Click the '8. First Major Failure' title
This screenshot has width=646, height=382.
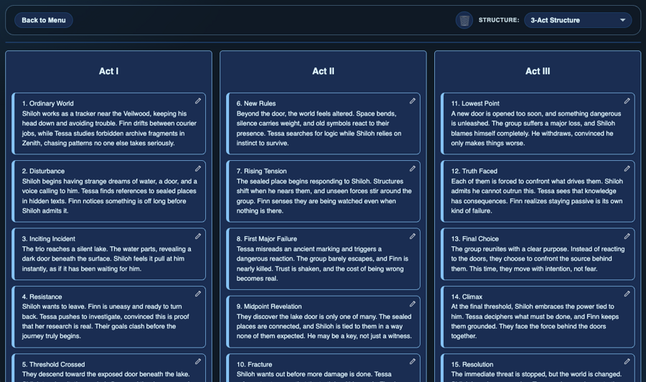click(266, 238)
